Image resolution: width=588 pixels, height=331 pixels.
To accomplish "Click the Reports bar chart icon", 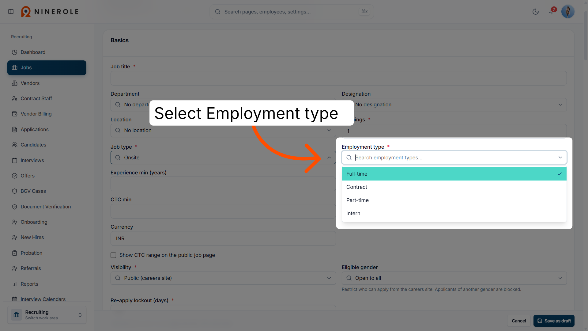I will [14, 284].
